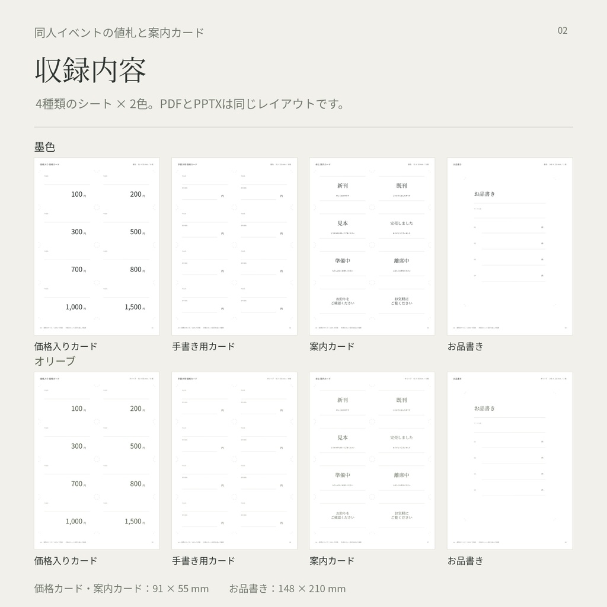Select the 収録内容 heading

[x=90, y=70]
